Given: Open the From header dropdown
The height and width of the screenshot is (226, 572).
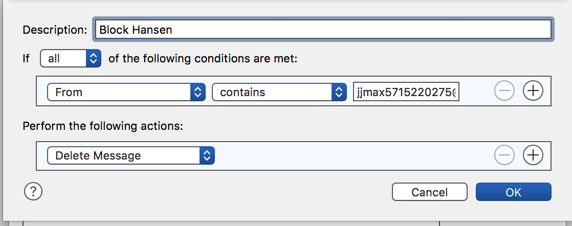Looking at the screenshot, I should coord(126,92).
